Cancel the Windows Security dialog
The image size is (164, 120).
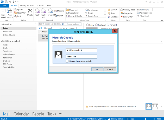point(110,69)
